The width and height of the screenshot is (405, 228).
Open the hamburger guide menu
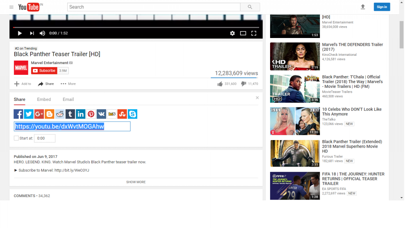tap(11, 7)
